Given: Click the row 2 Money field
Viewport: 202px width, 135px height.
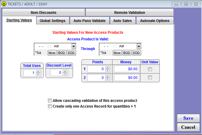Looking at the screenshot, I should point(127,78).
